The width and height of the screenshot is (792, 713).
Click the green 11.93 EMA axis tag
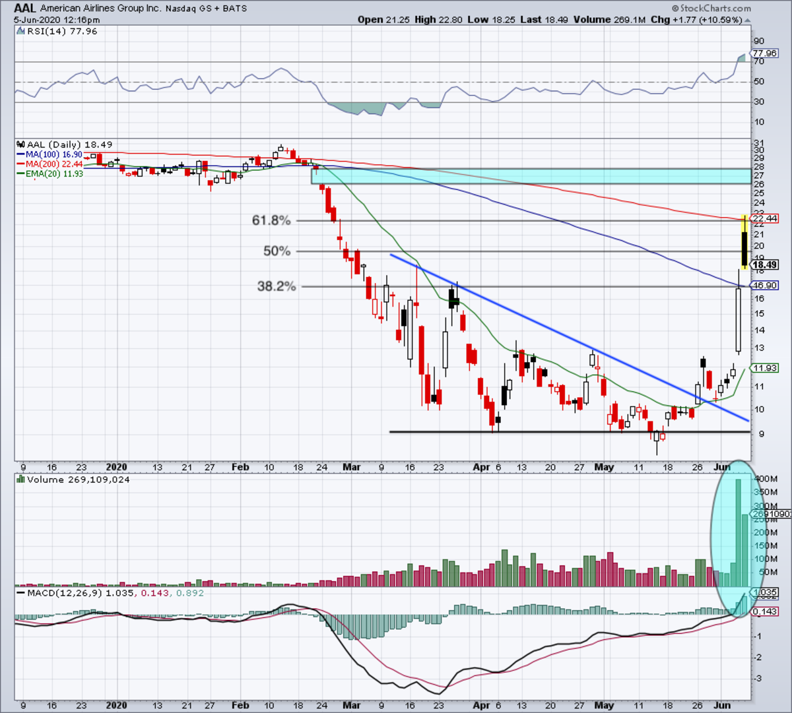point(765,368)
